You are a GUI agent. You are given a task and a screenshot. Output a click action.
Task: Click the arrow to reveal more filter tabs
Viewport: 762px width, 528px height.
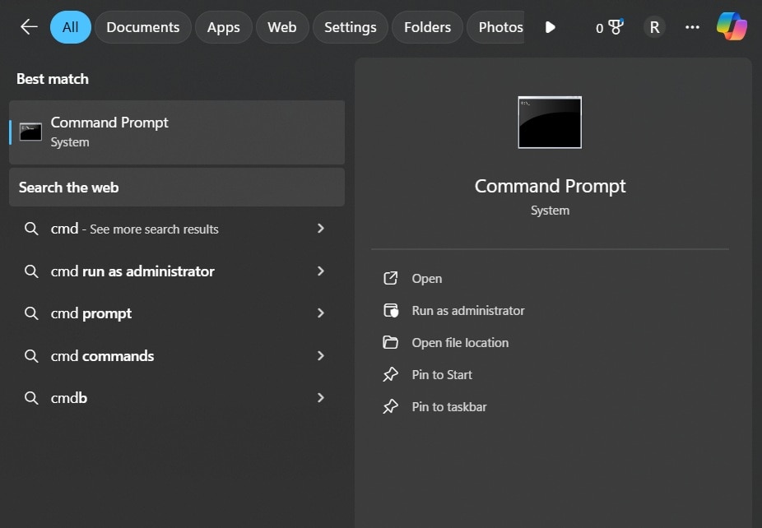550,26
